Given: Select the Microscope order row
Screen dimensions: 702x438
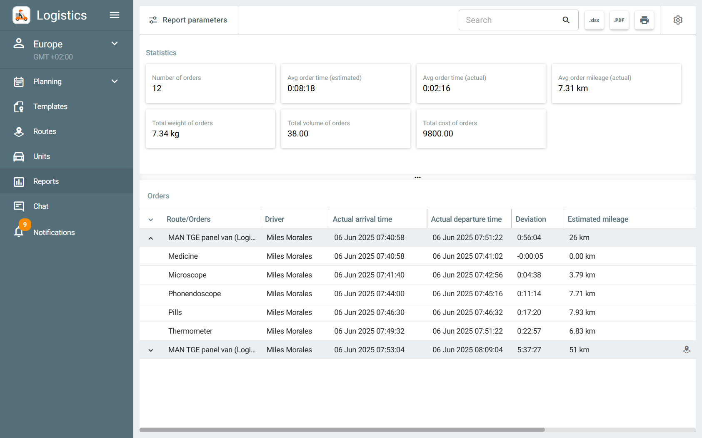Looking at the screenshot, I should pos(417,275).
